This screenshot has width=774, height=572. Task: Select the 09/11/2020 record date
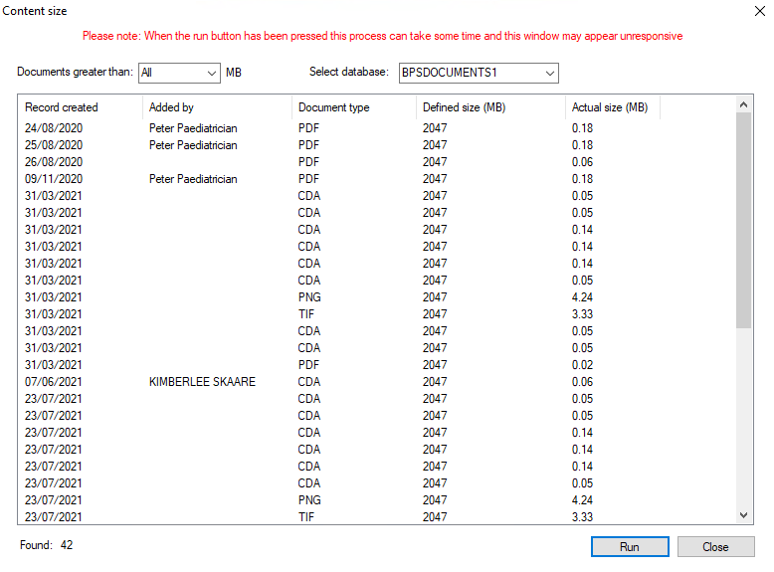54,179
